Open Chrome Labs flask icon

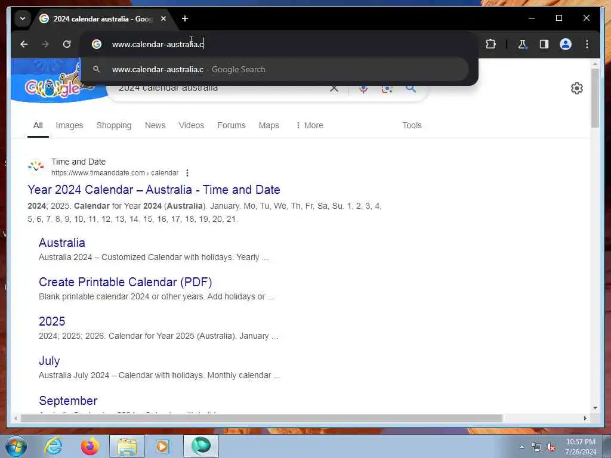point(522,44)
